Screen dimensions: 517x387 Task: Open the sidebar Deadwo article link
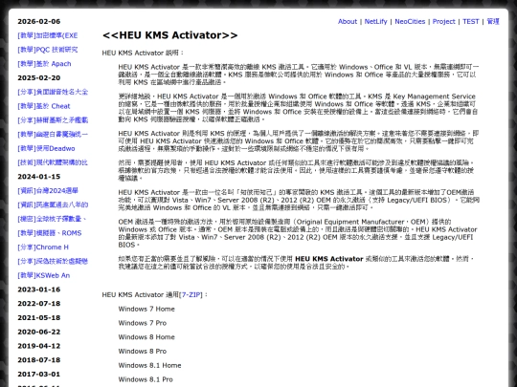point(46,148)
